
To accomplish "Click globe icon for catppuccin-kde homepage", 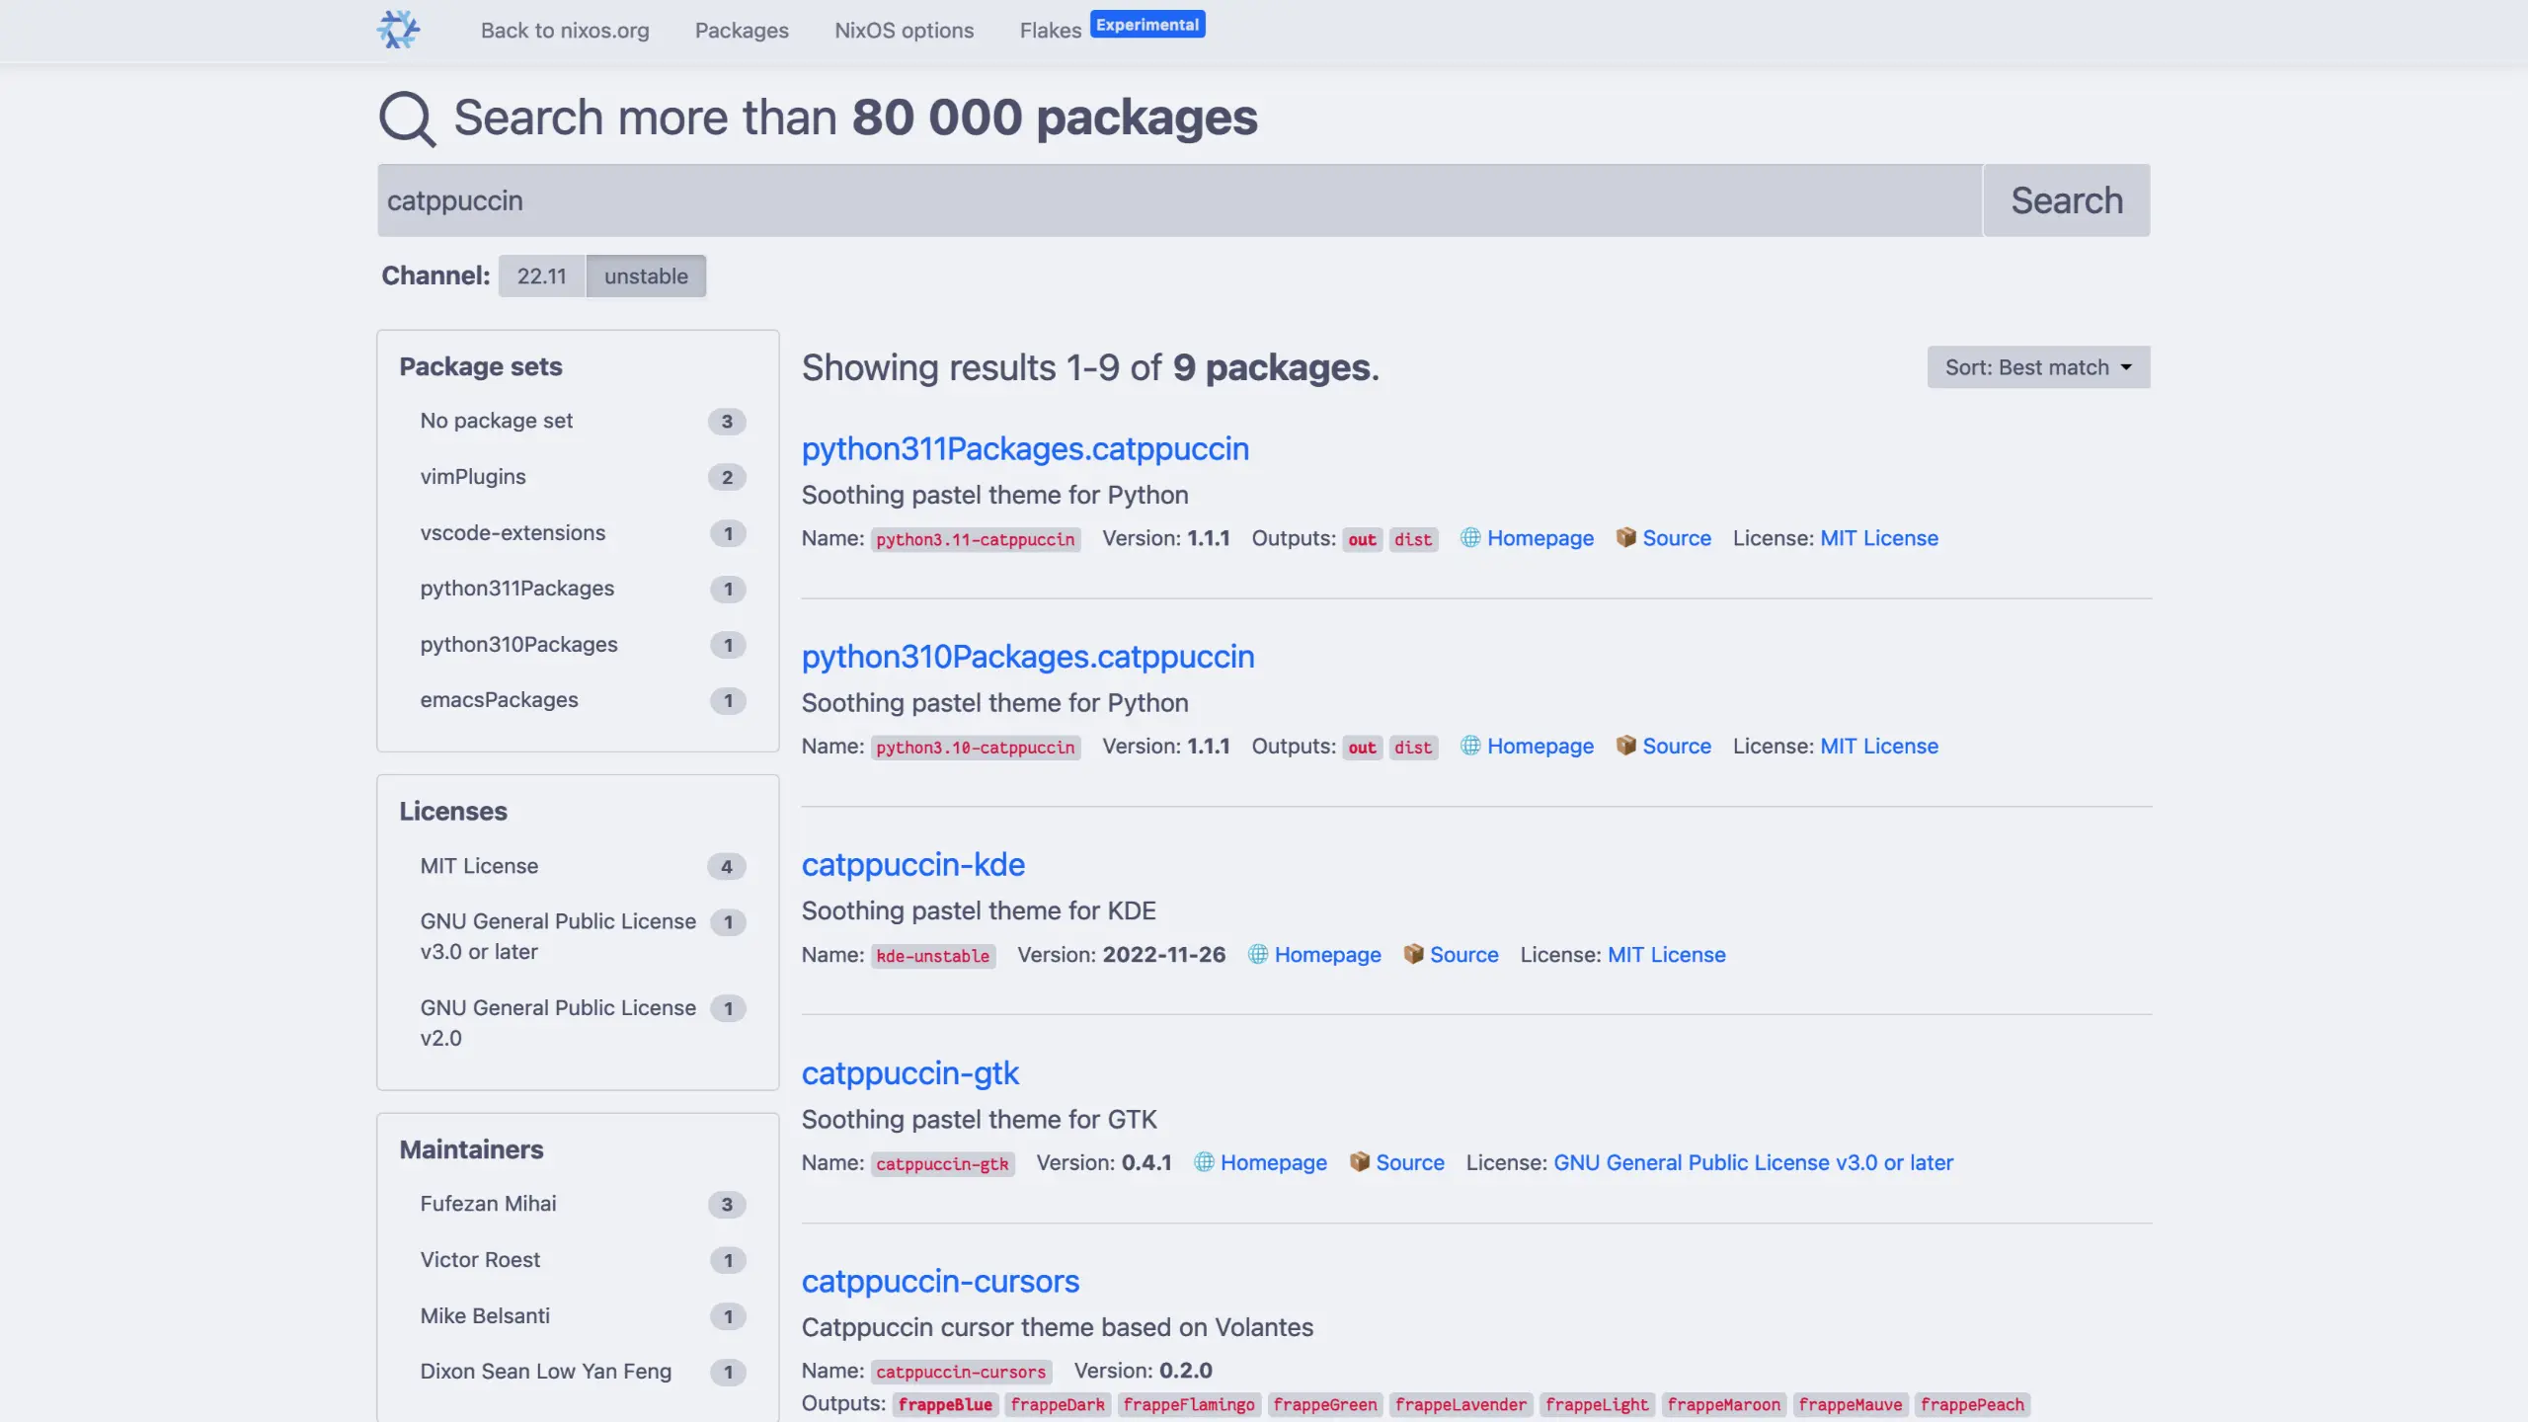I will click(x=1258, y=954).
